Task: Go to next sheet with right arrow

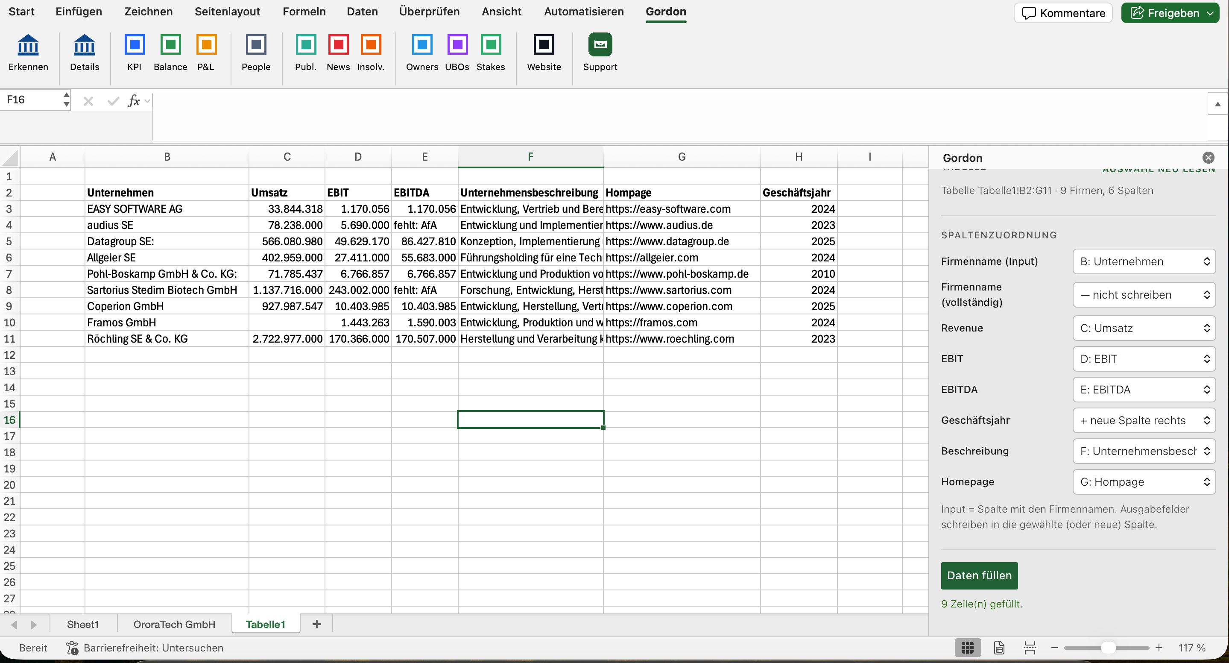Action: click(x=33, y=624)
